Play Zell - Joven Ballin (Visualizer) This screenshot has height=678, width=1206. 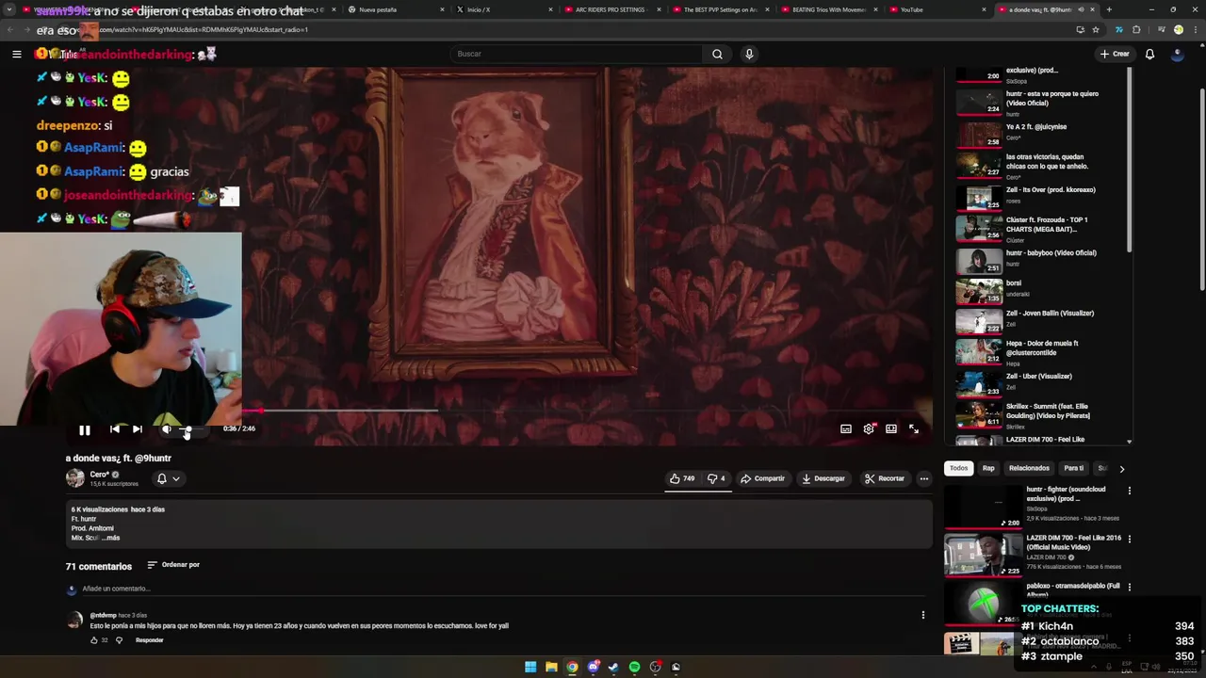coord(1041,320)
